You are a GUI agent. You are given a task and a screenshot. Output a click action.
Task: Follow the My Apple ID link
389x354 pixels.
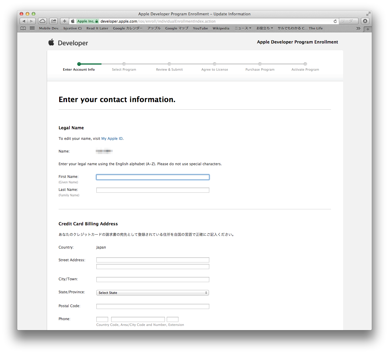(x=112, y=139)
